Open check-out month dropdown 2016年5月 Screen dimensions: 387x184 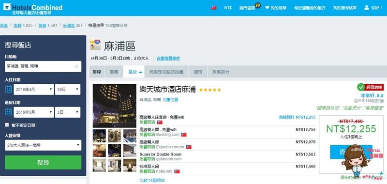34,112
